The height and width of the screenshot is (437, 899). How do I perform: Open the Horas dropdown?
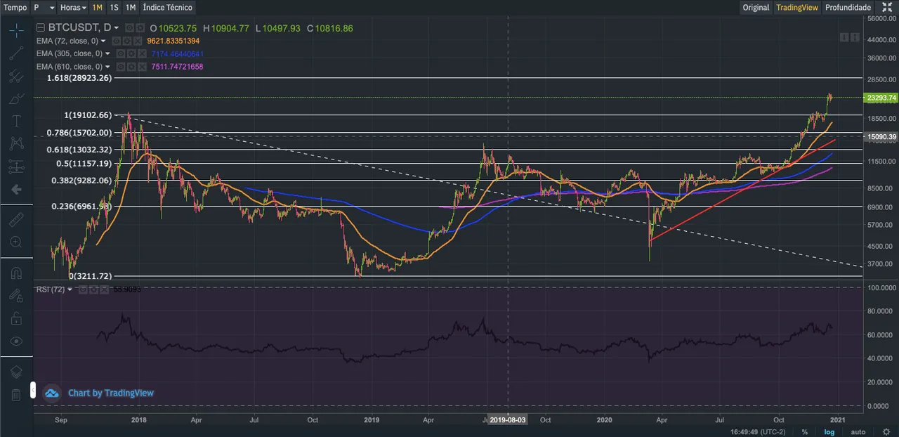point(73,7)
